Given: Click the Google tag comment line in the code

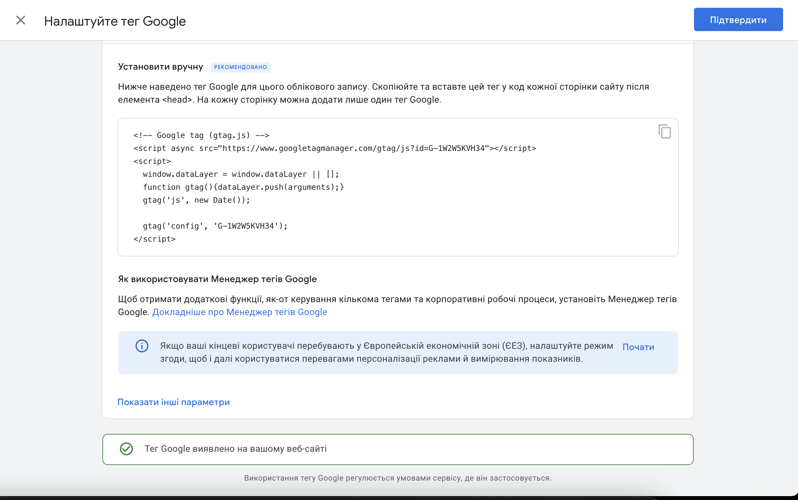Looking at the screenshot, I should (201, 135).
